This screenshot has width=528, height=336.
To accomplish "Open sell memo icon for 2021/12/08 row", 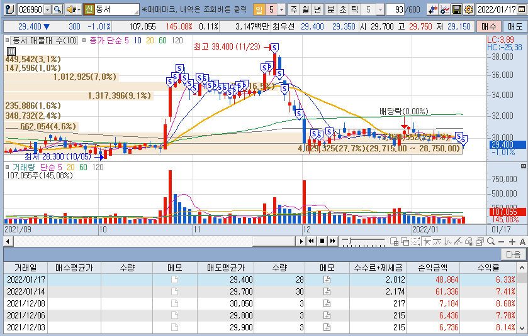I will 327,303.
